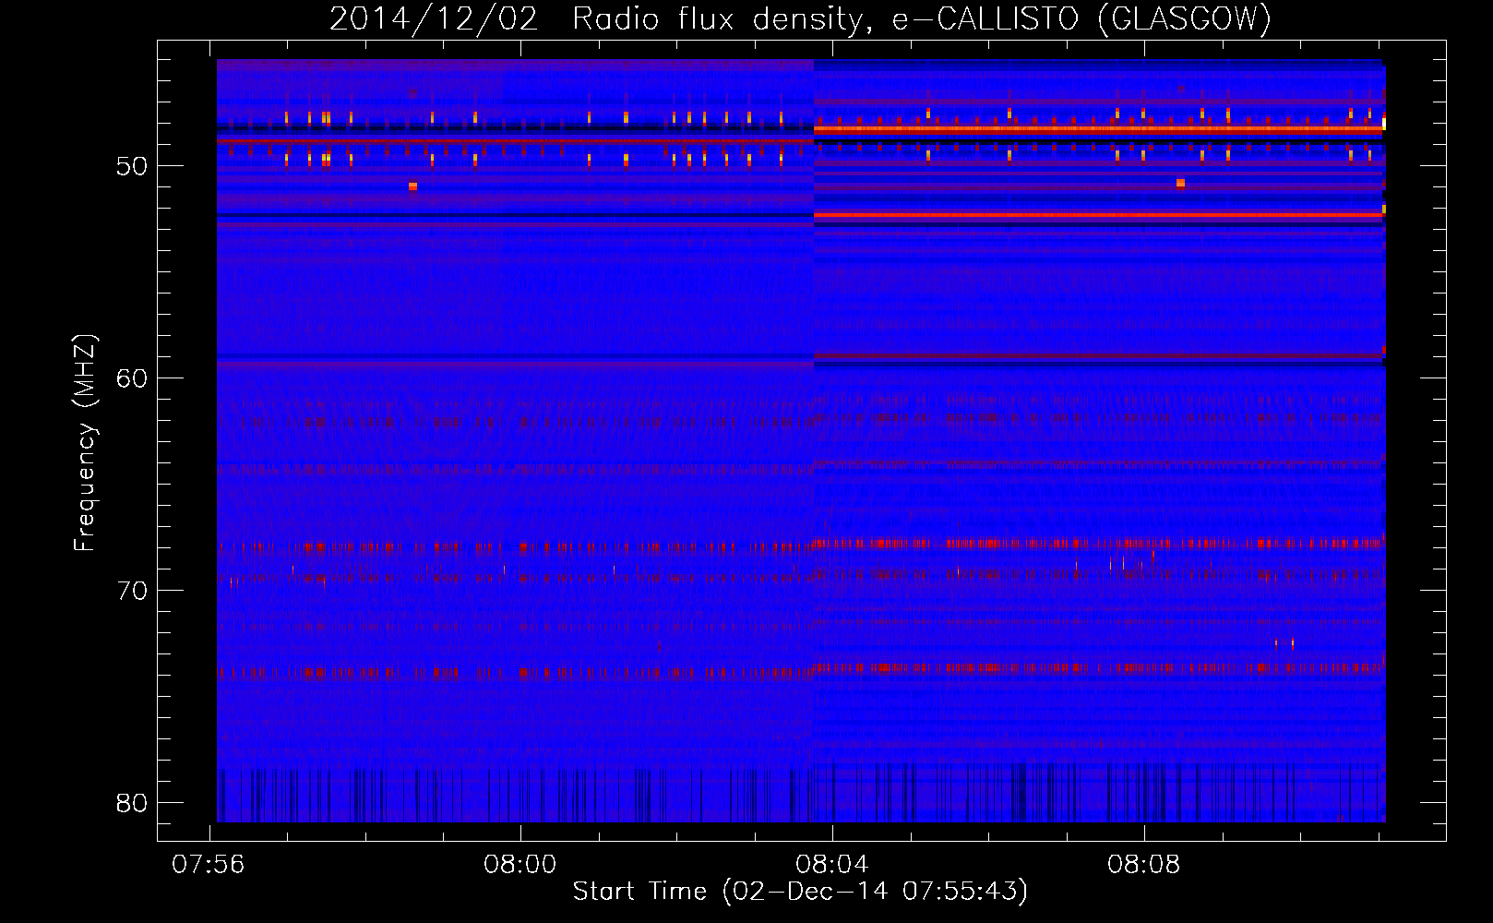Click the 'Frequency (MHZ)' axis label
Viewport: 1493px width, 923px height.
[x=84, y=442]
